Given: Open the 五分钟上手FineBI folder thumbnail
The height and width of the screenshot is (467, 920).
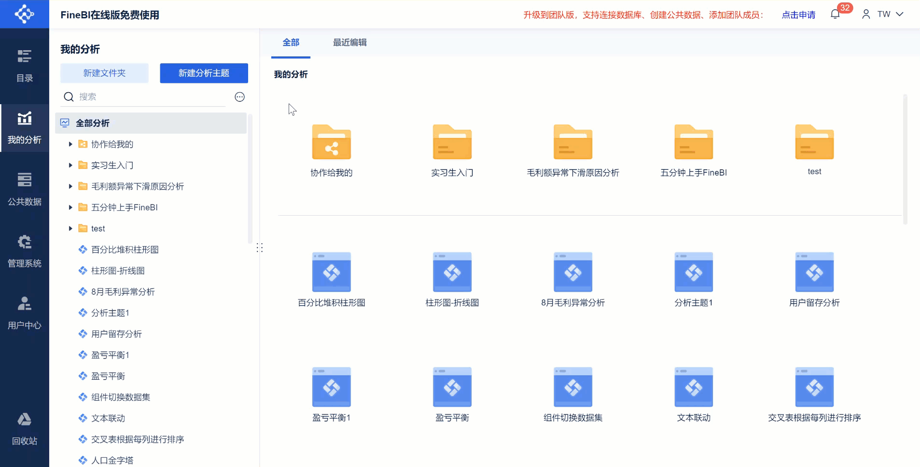Looking at the screenshot, I should point(693,142).
